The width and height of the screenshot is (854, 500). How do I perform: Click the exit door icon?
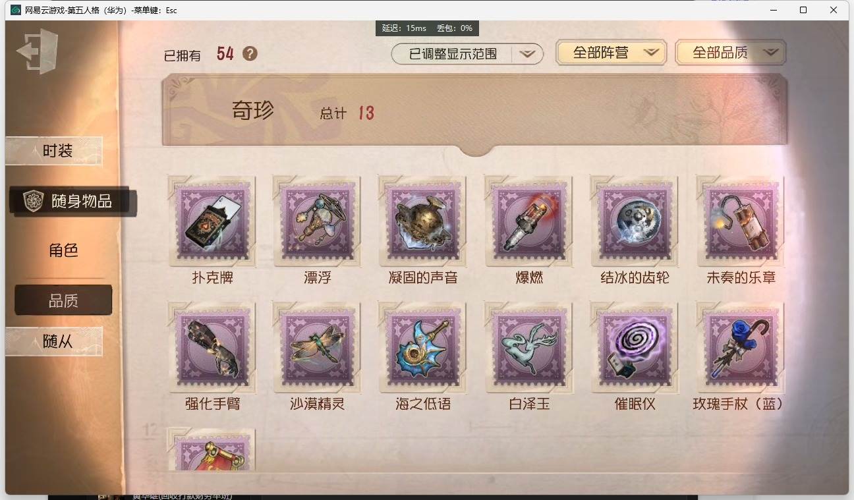coord(38,51)
